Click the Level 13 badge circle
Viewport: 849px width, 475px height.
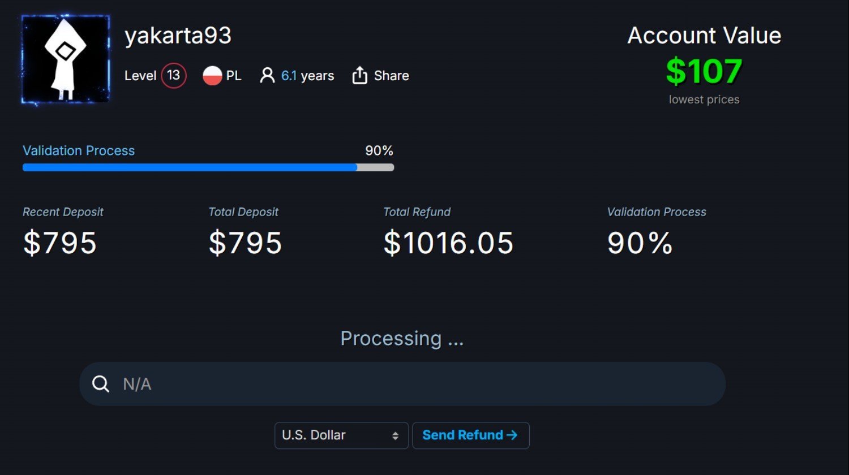[174, 76]
